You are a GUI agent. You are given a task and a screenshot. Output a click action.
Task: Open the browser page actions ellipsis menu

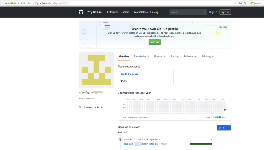tap(236, 3)
